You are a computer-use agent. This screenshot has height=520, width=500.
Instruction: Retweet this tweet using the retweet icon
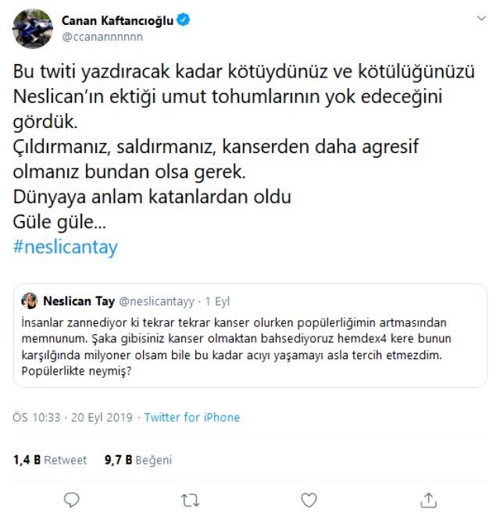pos(190,498)
